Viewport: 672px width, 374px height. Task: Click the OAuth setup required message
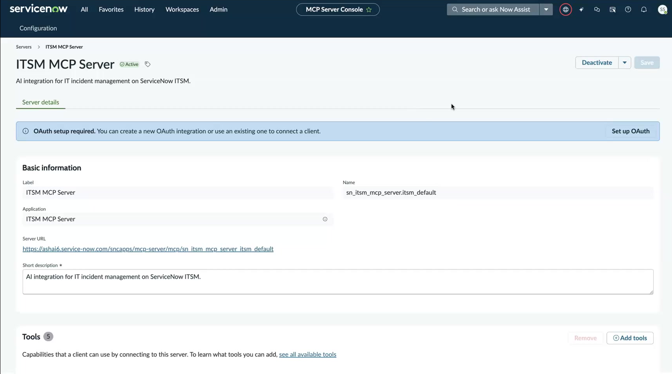[x=177, y=131]
